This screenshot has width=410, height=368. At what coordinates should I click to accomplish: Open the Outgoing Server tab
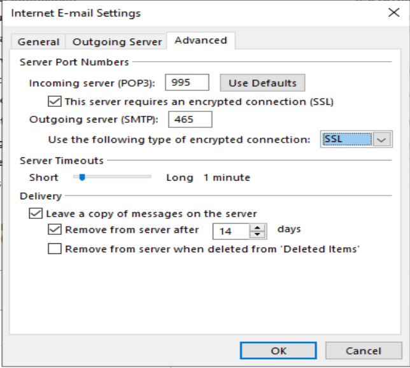click(117, 42)
